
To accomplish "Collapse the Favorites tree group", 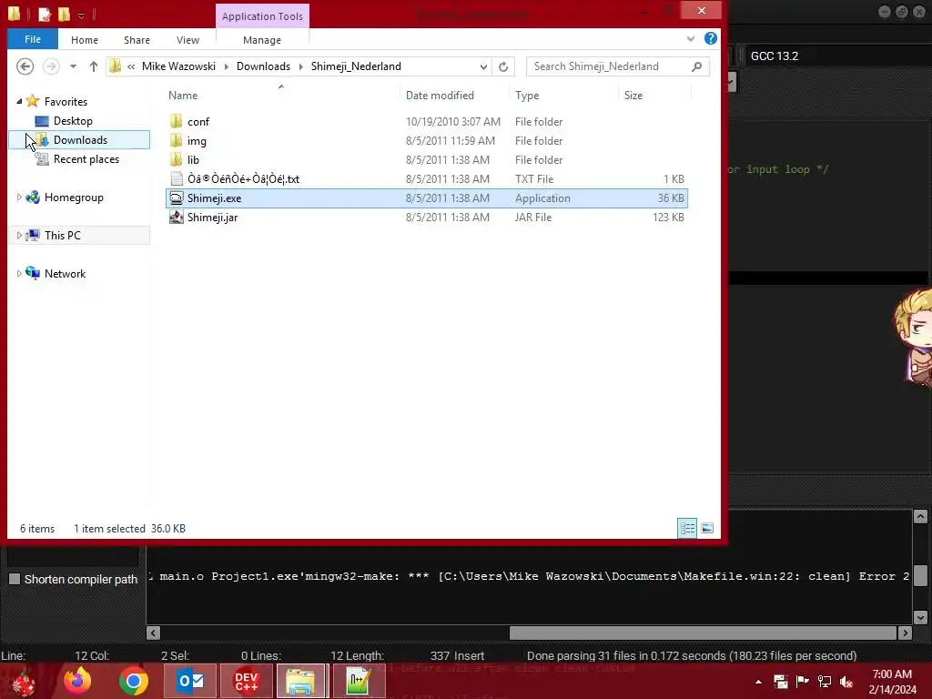I will [x=19, y=102].
